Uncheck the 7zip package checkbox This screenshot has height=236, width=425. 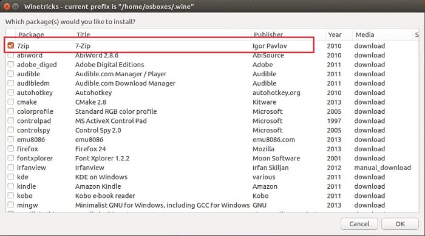(x=10, y=45)
